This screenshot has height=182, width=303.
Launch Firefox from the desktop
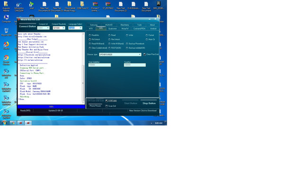click(6, 45)
